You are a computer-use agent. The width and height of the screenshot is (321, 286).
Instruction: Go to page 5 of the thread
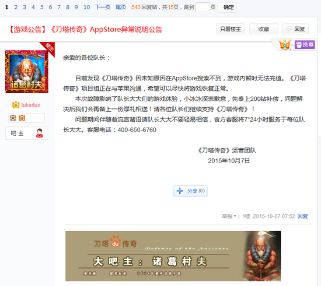[42, 8]
